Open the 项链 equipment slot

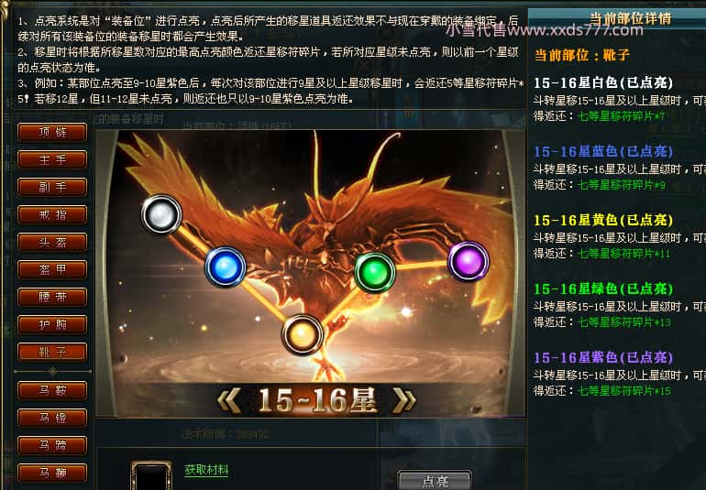[x=52, y=132]
